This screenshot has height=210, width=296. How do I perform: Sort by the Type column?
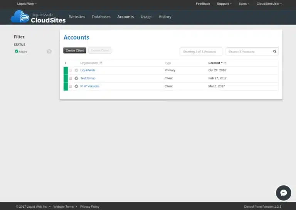(168, 63)
